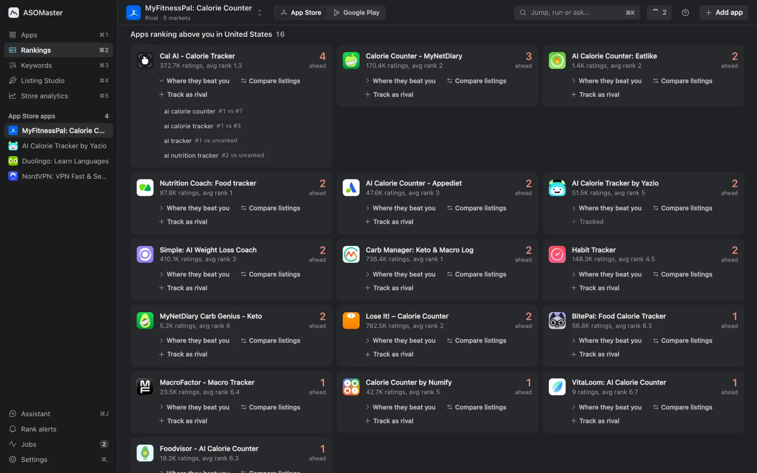Expand Where they beat you for MacroFactor

click(x=194, y=407)
